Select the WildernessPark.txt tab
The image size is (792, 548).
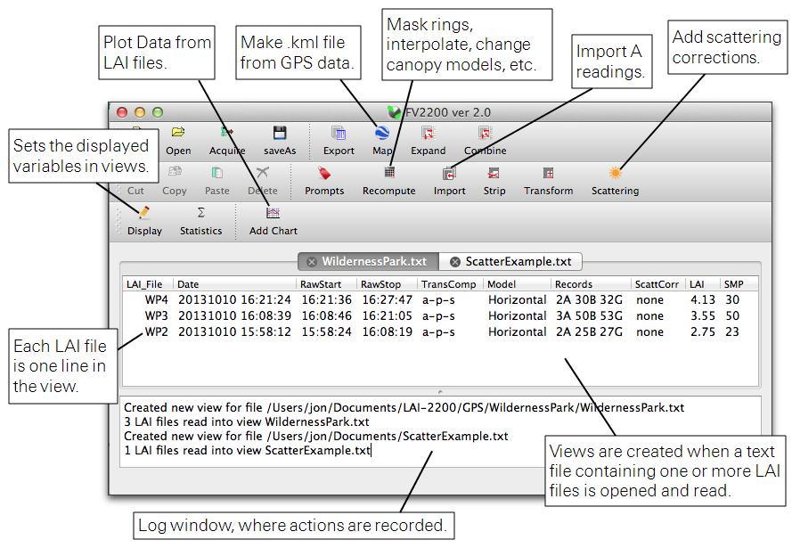pos(374,261)
